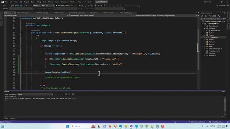The image size is (230, 129).
Task: Click the top-bar Search button
Action: (89, 2)
